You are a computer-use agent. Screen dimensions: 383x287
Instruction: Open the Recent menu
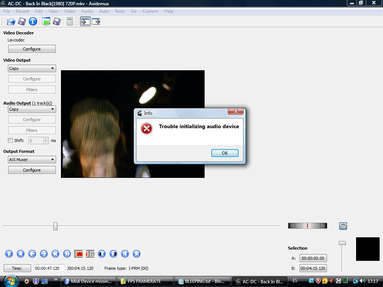click(x=22, y=11)
